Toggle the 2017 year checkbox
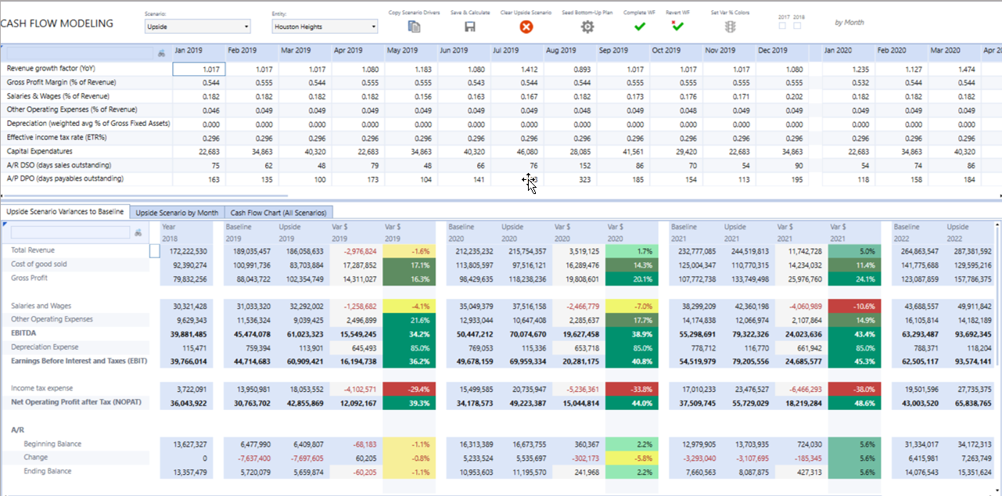The height and width of the screenshot is (496, 1002). coord(784,26)
